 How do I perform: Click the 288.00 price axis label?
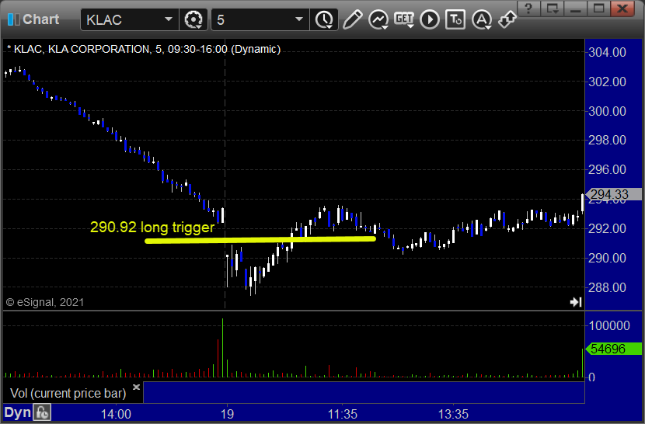click(x=607, y=287)
